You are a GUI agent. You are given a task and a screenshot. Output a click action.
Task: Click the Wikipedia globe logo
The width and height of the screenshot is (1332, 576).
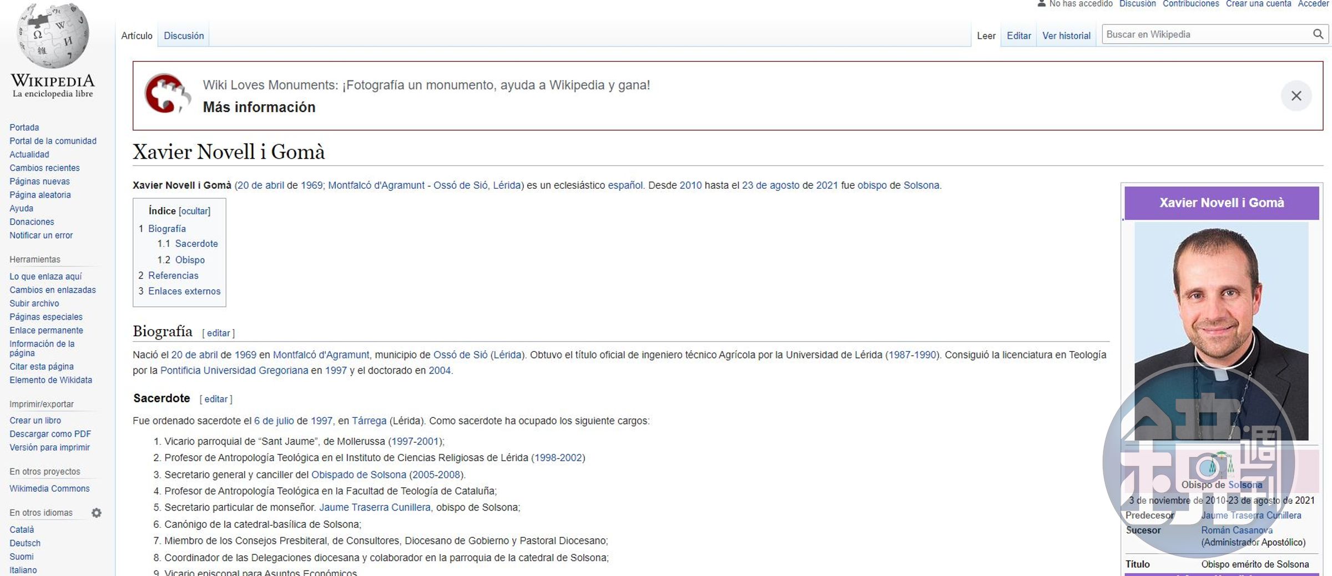(x=53, y=36)
